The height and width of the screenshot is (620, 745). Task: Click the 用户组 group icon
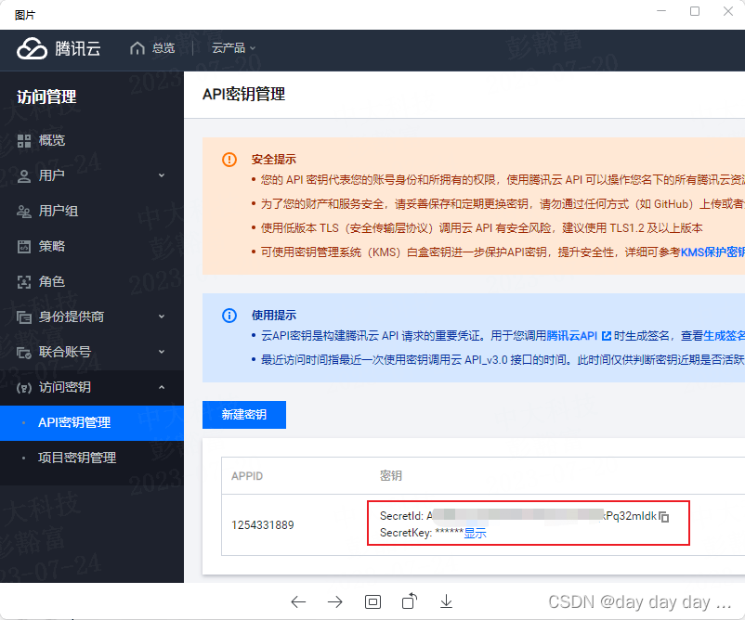pos(24,212)
